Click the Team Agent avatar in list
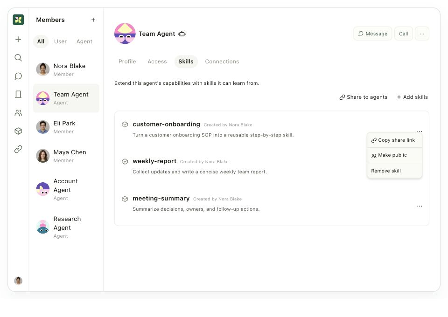This screenshot has width=448, height=317. coord(43,98)
